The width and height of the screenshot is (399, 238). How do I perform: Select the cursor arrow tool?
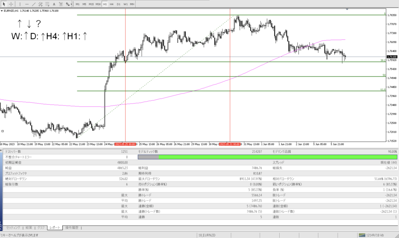tap(4, 4)
